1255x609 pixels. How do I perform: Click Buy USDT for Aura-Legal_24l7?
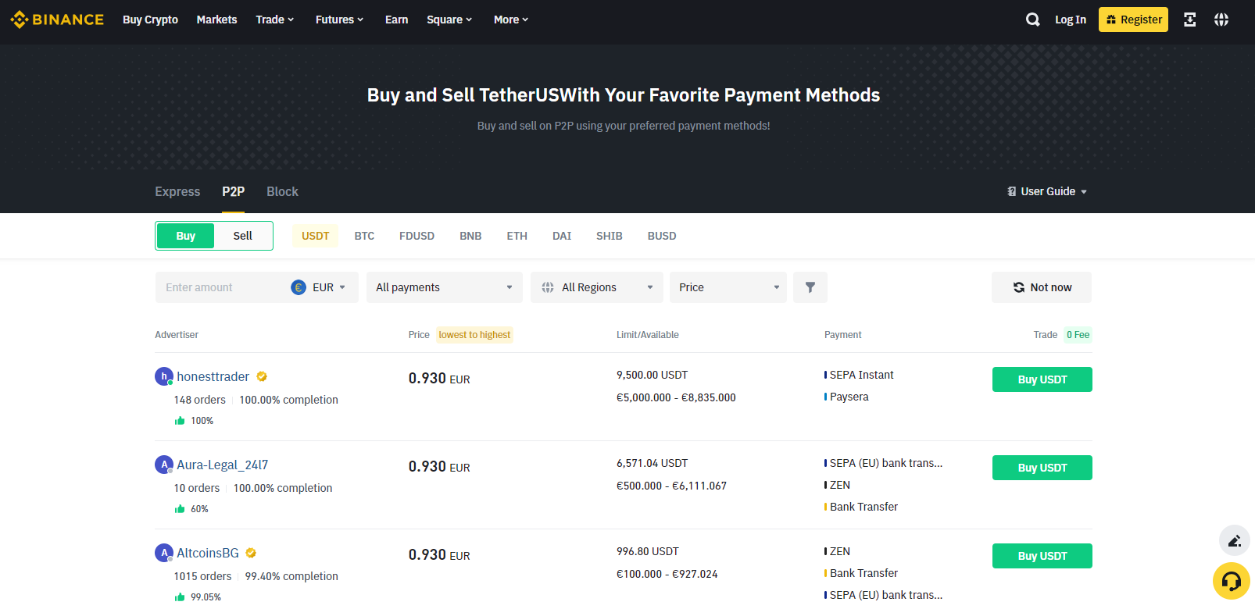[1042, 468]
